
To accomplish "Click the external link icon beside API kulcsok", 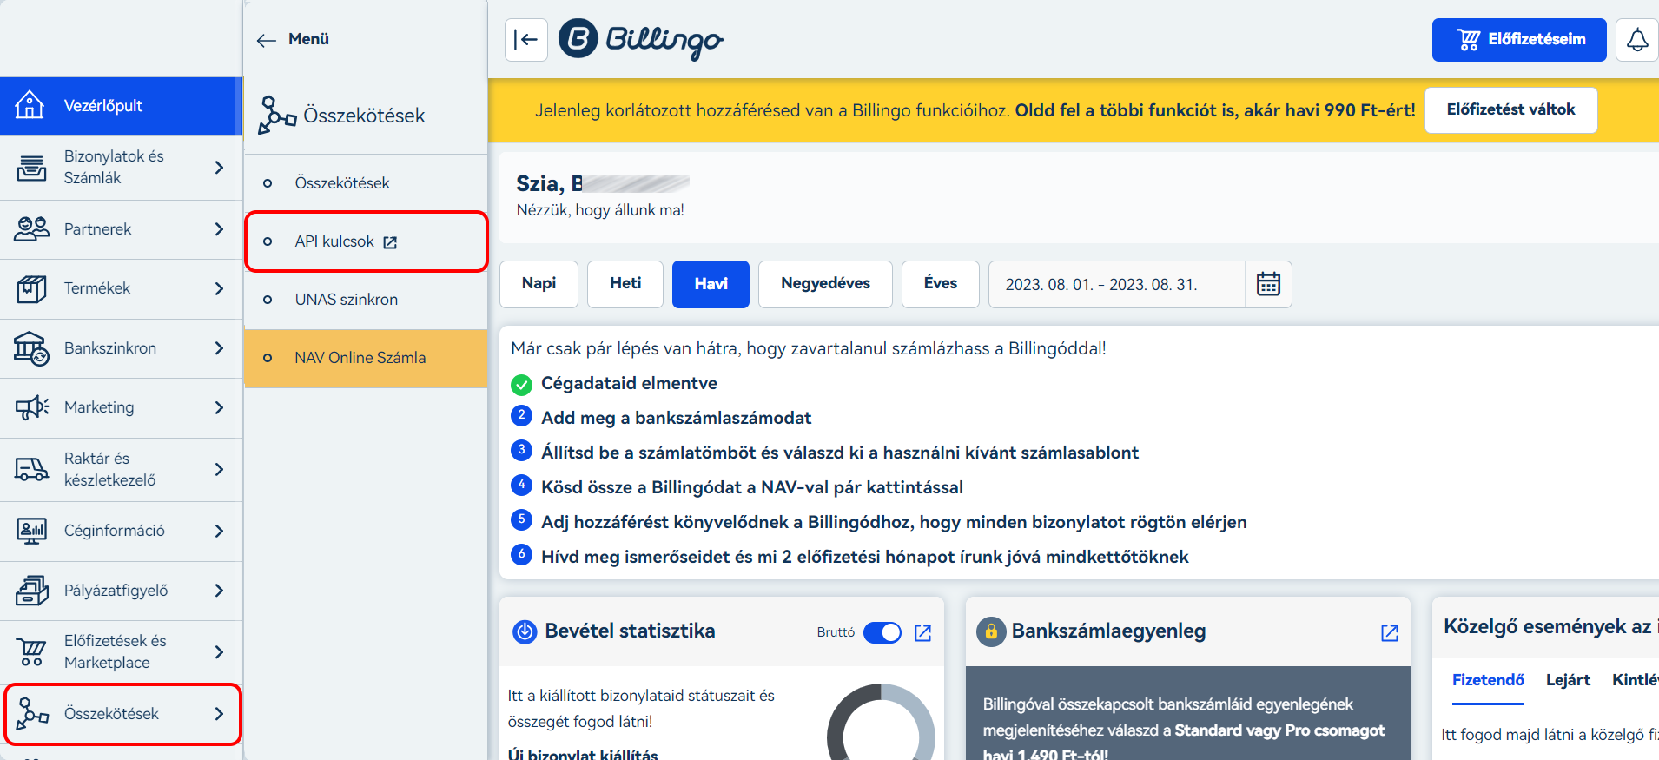I will [x=390, y=242].
